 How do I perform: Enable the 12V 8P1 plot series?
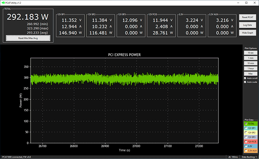tap(246, 128)
